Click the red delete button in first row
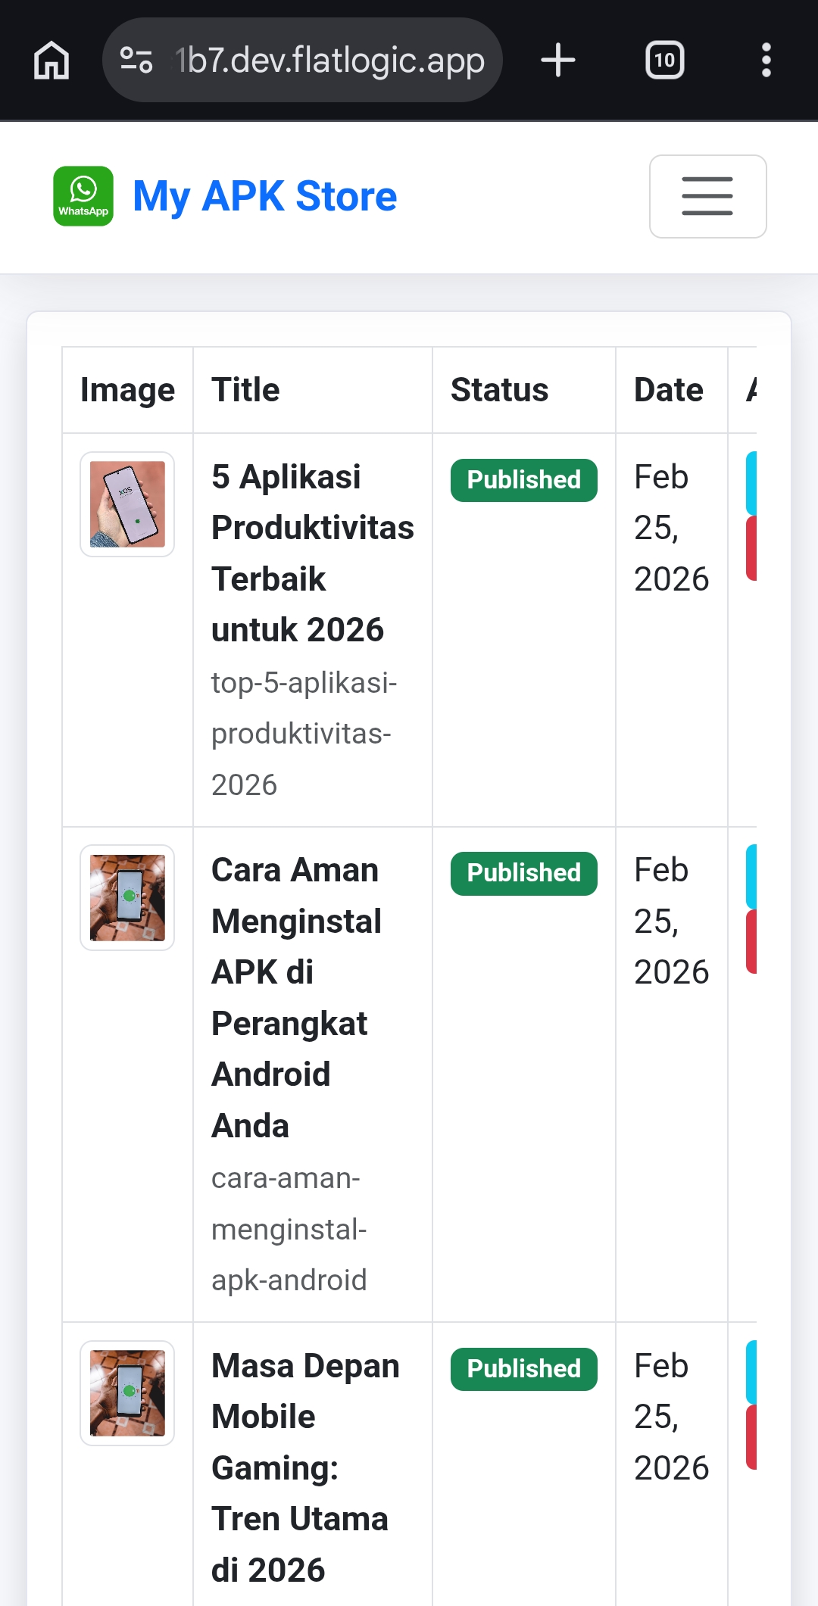 click(751, 548)
